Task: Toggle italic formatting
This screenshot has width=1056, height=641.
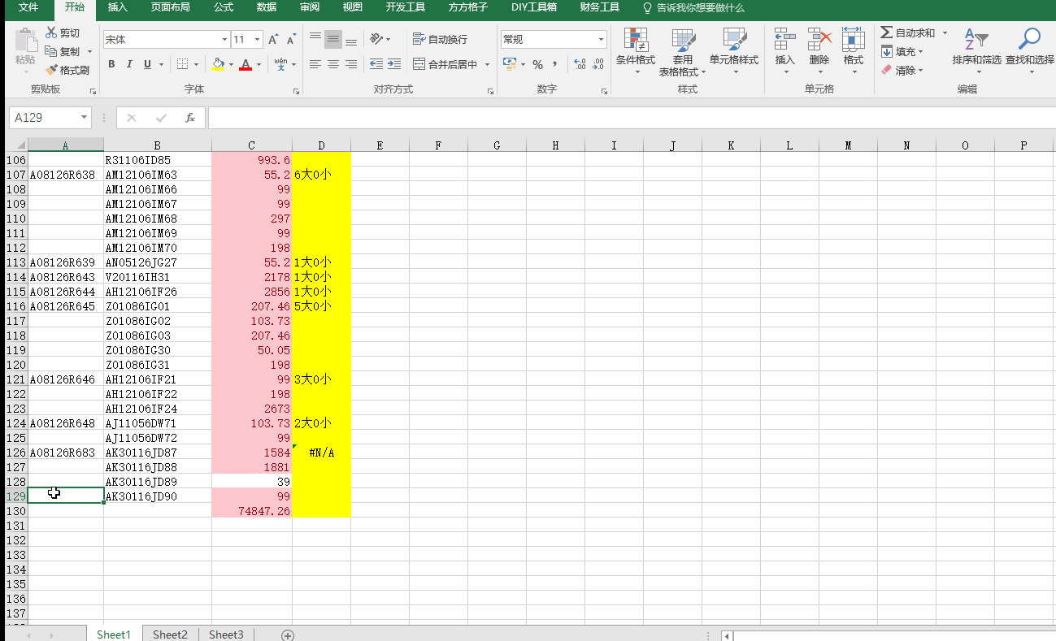Action: 129,64
